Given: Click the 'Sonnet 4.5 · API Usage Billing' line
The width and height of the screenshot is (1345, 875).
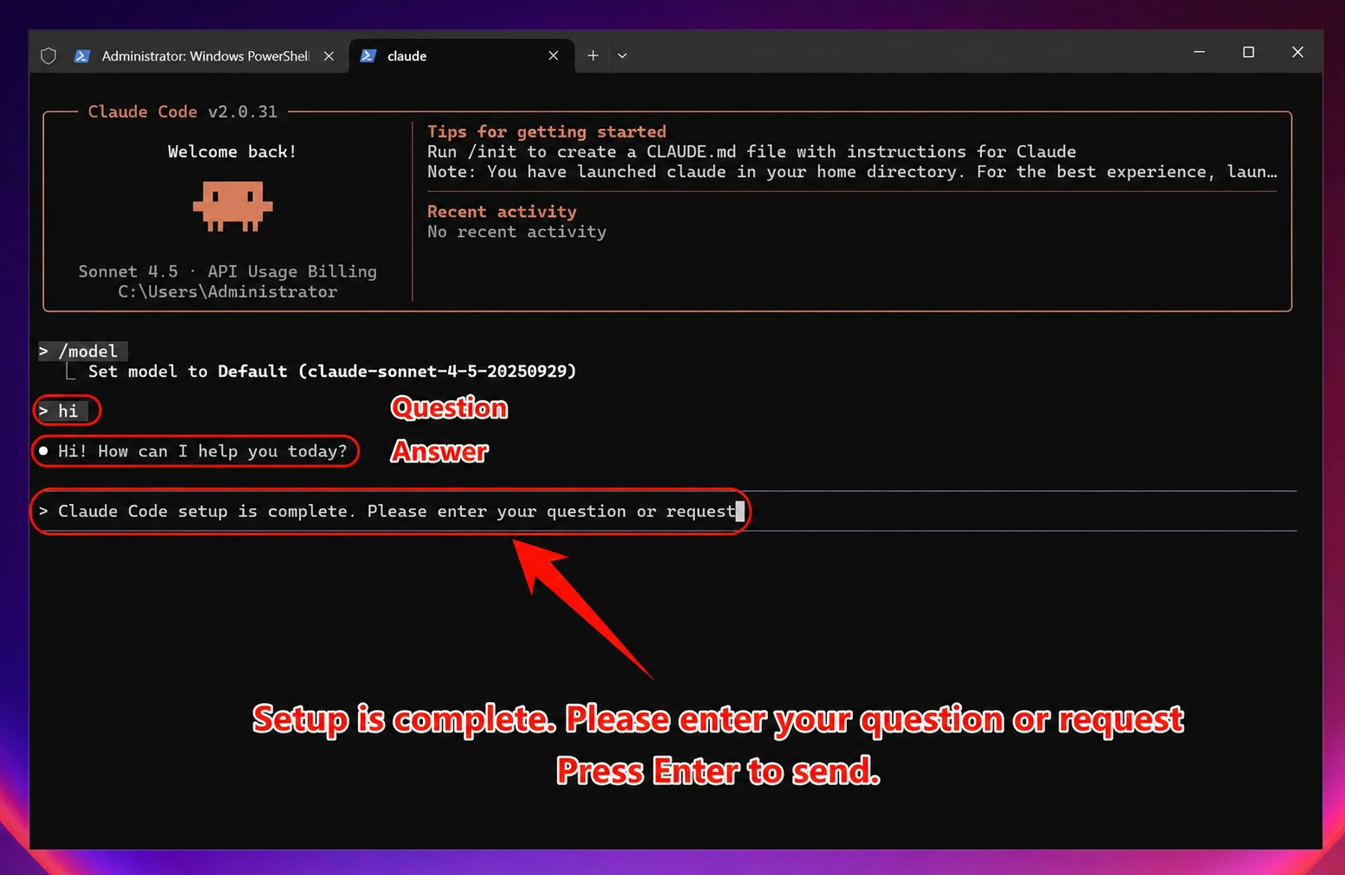Looking at the screenshot, I should click(x=227, y=271).
